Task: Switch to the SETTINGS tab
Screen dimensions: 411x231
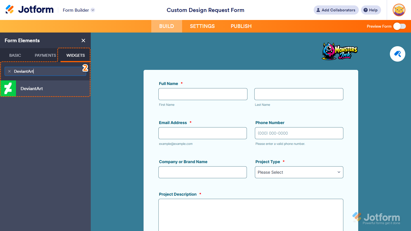Action: tap(202, 26)
